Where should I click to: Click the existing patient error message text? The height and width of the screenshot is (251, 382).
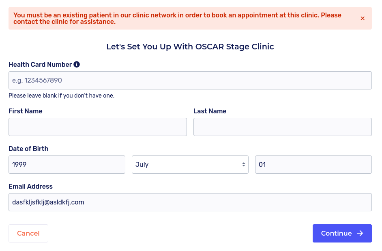(x=177, y=18)
